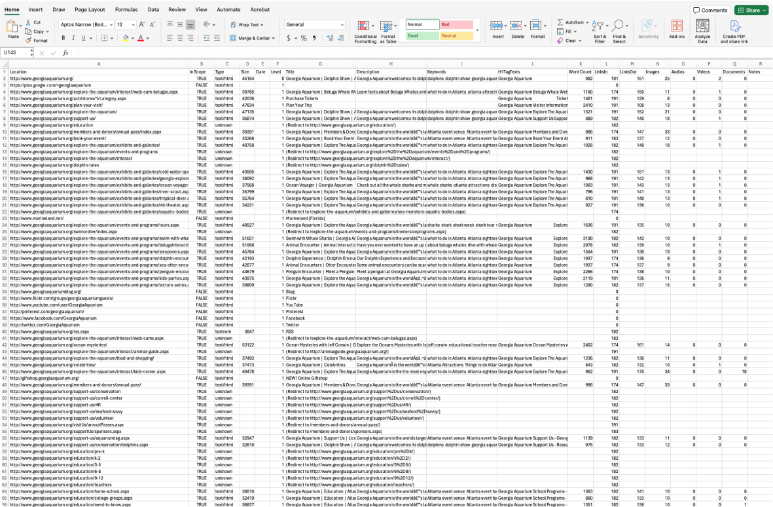
Task: Toggle the Align Bottom button
Action: pos(190,24)
